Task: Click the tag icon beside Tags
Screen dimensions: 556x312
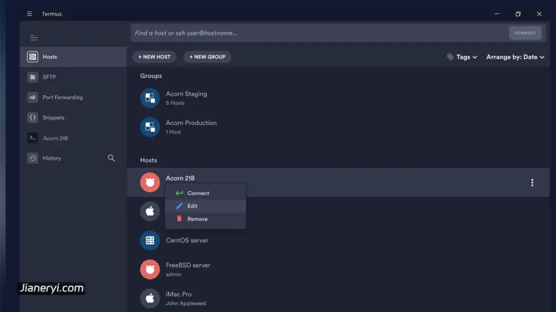Action: [x=450, y=57]
